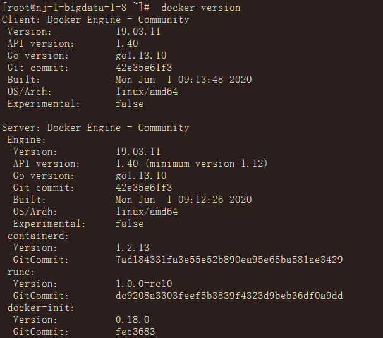383x338 pixels.
Task: Click the Client: Docker Engine header line
Action: coord(95,20)
